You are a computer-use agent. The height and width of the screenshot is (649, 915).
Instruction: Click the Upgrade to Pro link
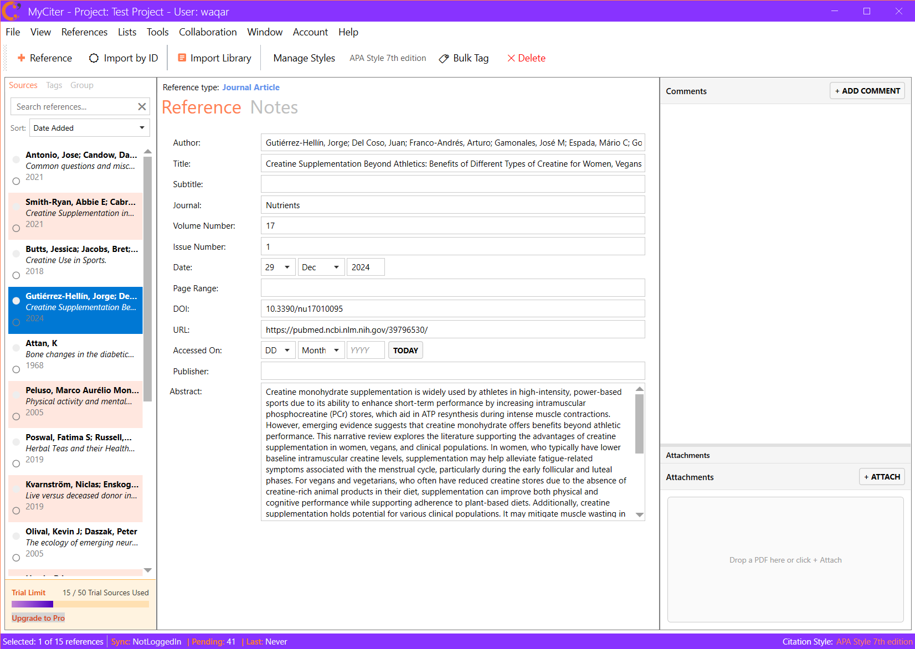point(38,618)
